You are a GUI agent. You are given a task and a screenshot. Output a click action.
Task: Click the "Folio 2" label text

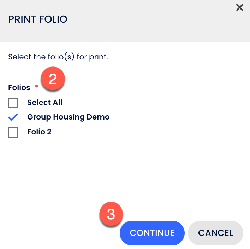click(x=39, y=132)
